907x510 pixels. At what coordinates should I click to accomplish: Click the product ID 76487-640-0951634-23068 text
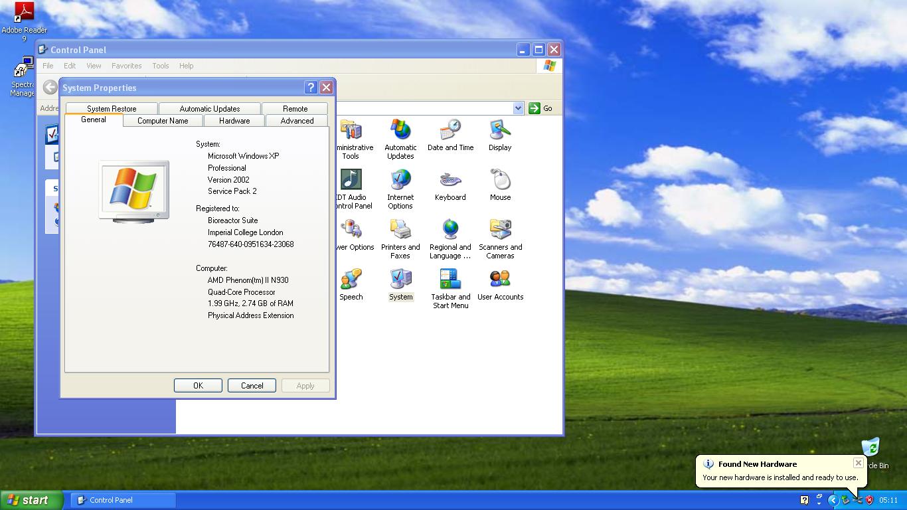(x=250, y=244)
